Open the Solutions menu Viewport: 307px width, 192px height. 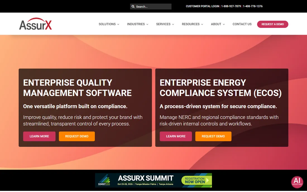click(107, 24)
